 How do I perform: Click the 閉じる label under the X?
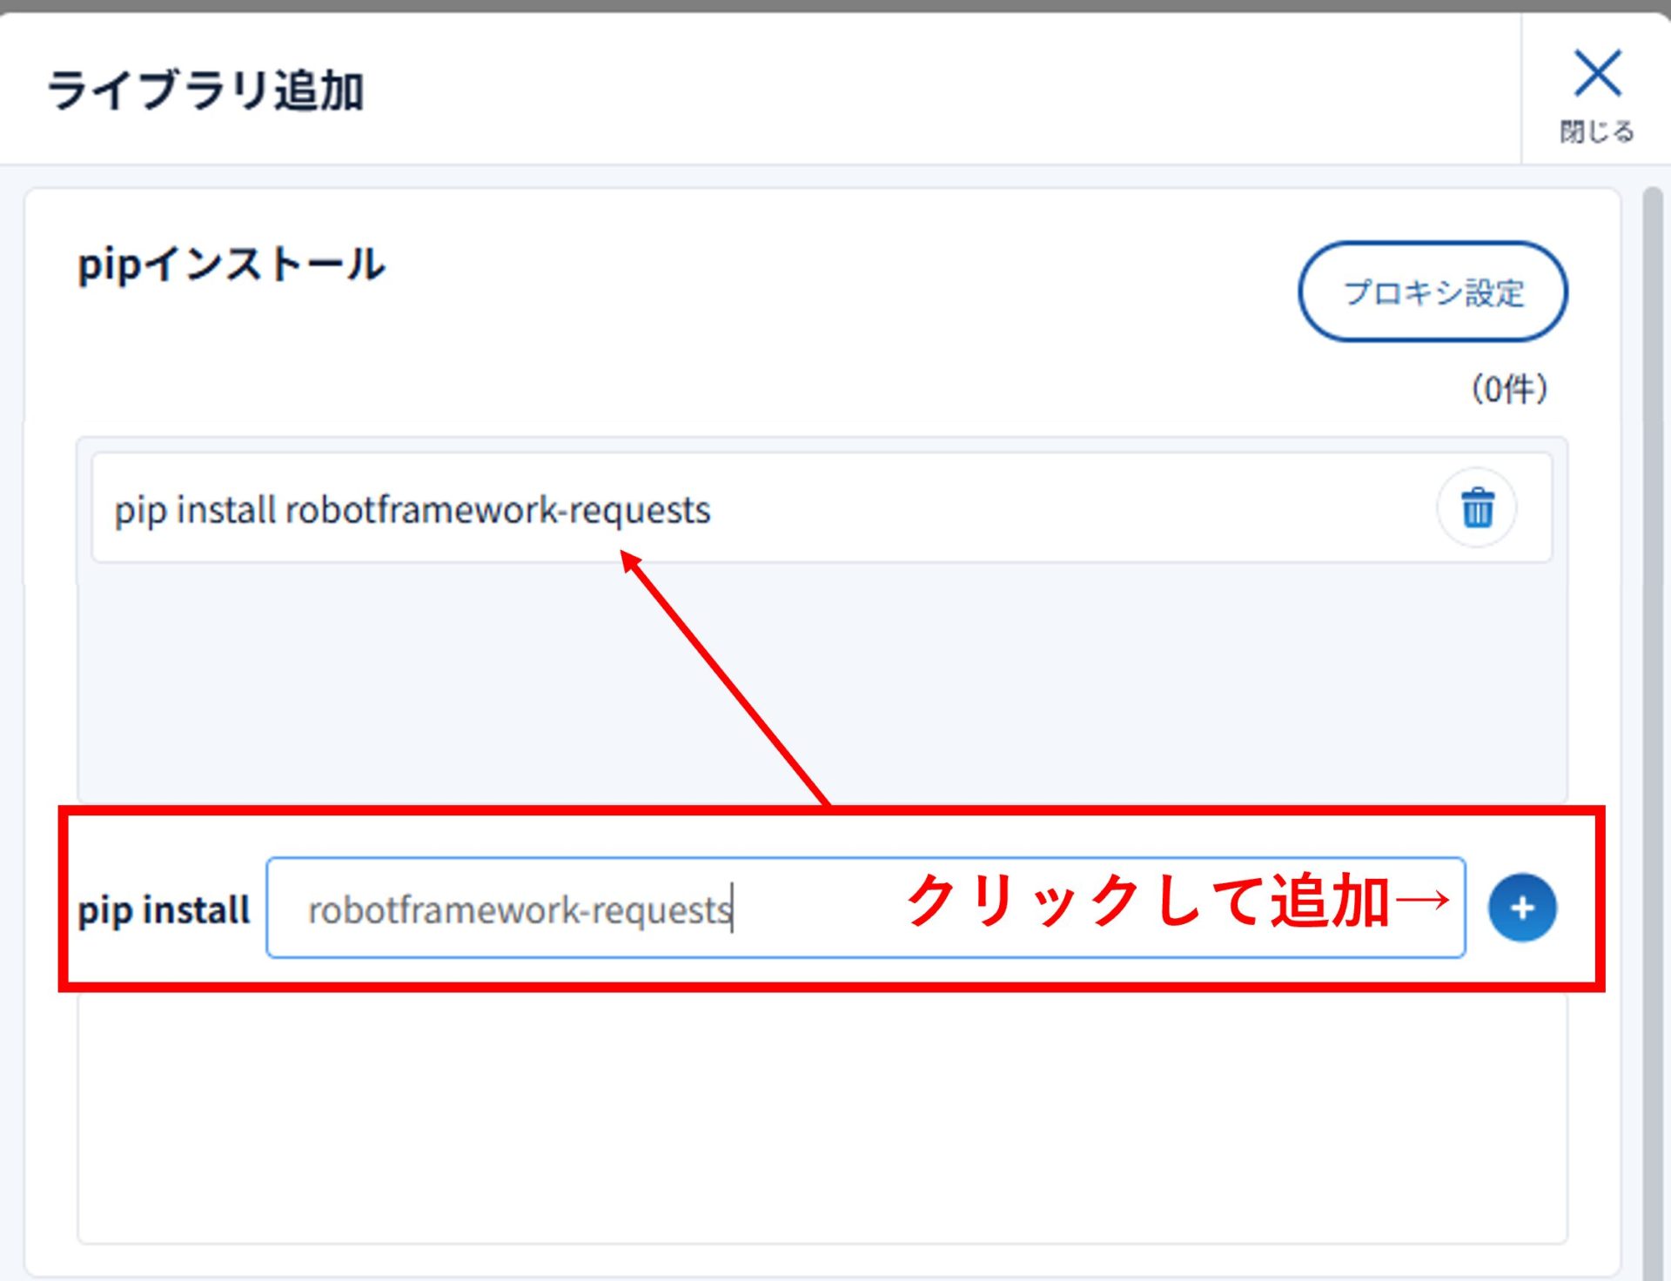(x=1597, y=132)
